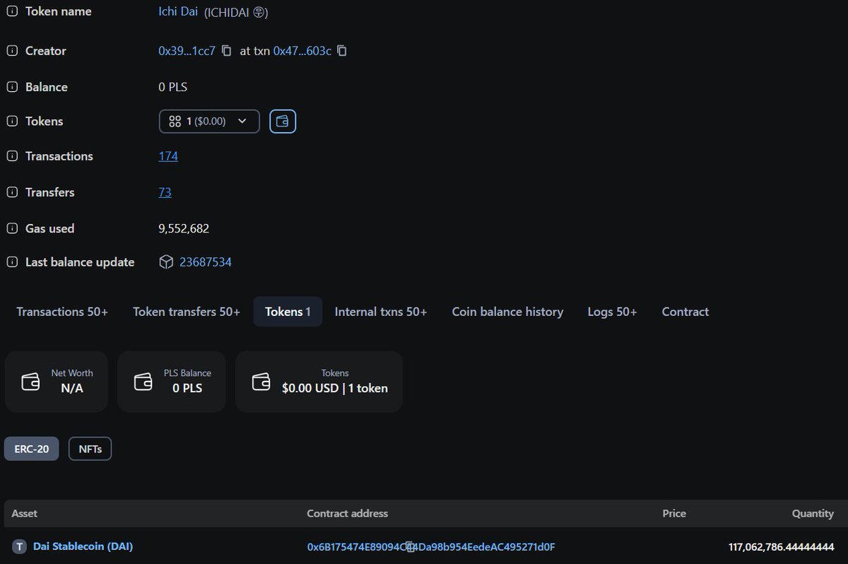Open wallet icon button beside Tokens dropdown
Viewport: 848px width, 564px height.
(x=283, y=122)
